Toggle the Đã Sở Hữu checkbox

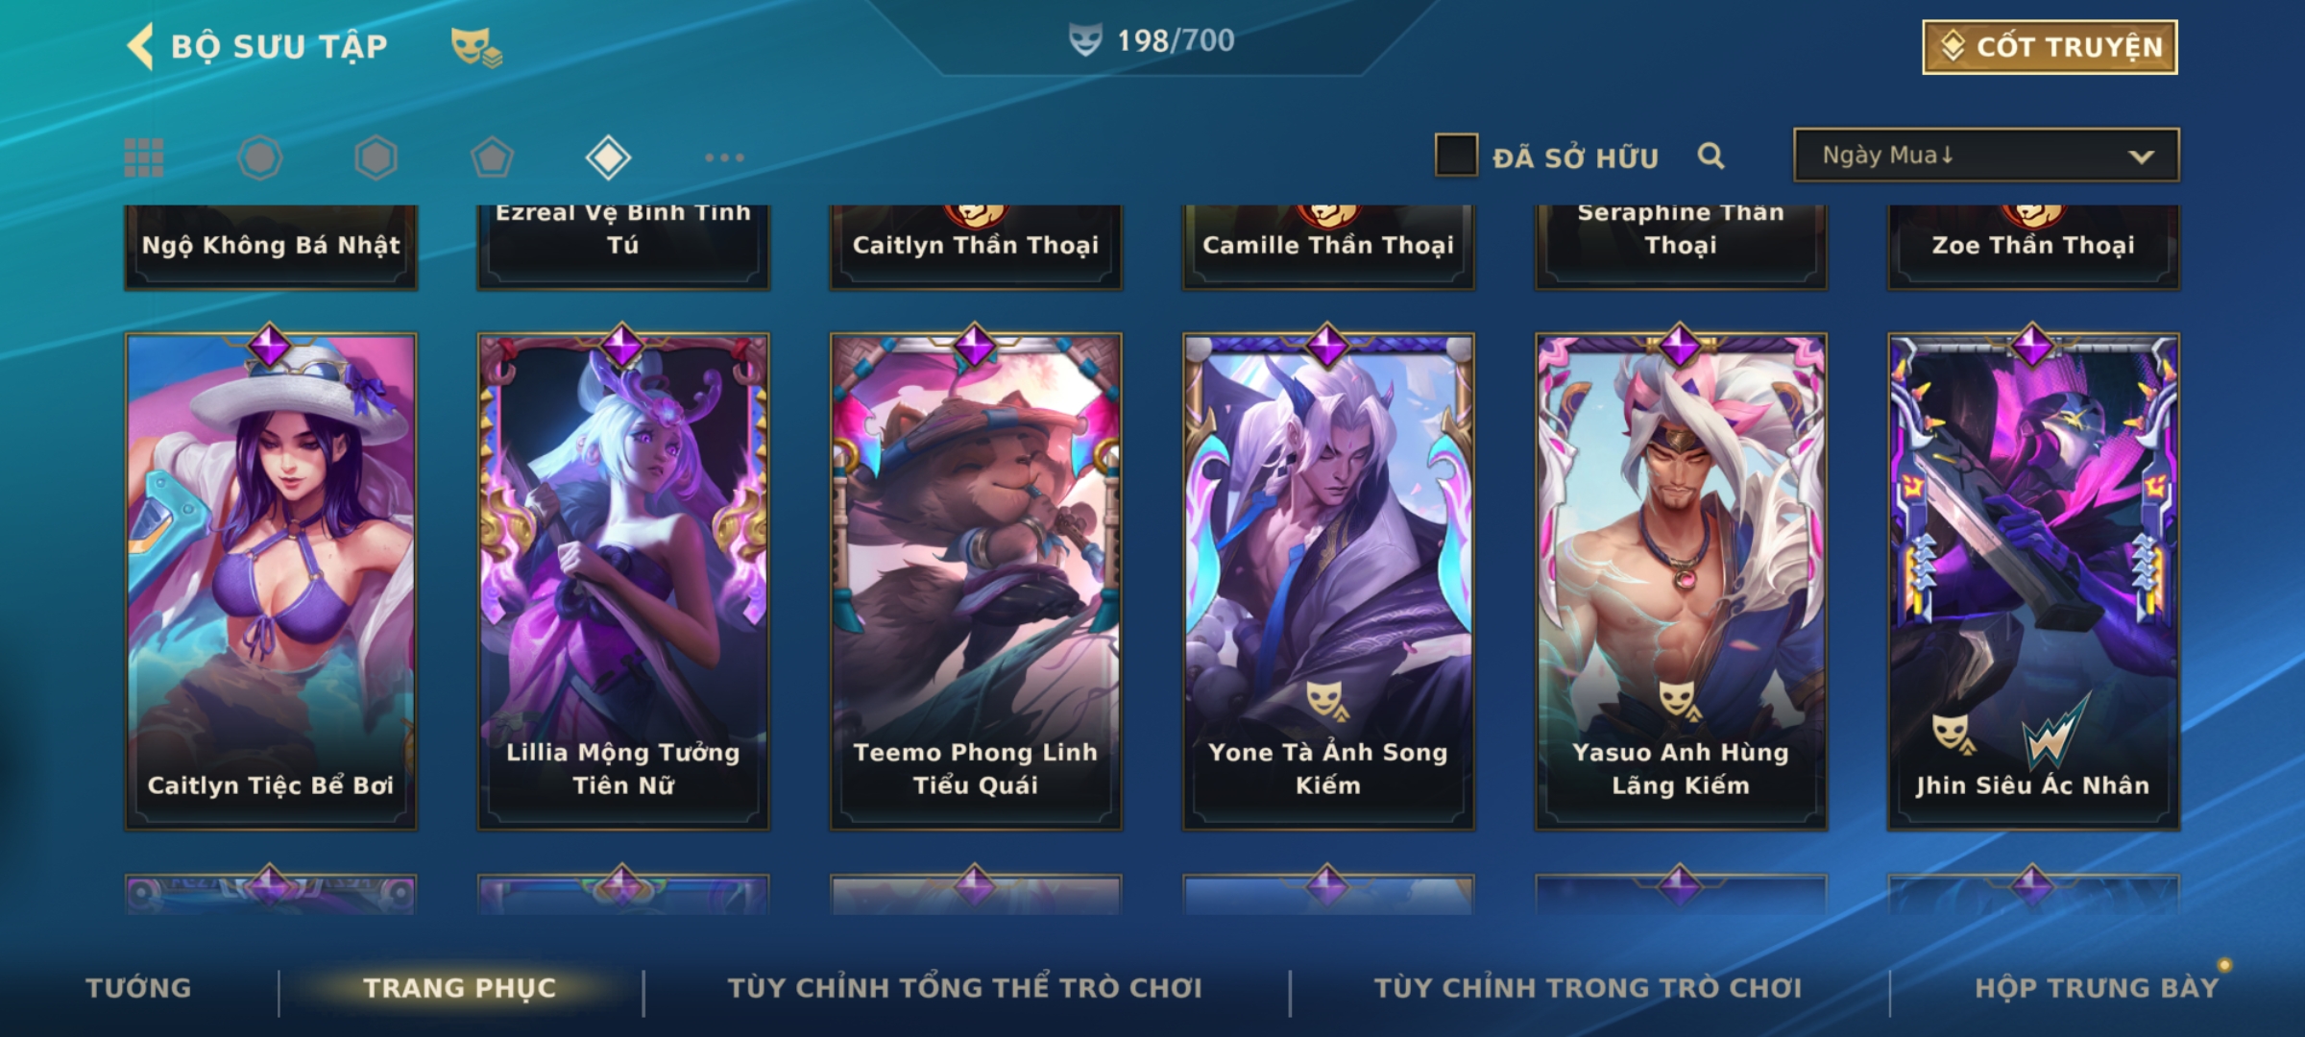click(1456, 156)
